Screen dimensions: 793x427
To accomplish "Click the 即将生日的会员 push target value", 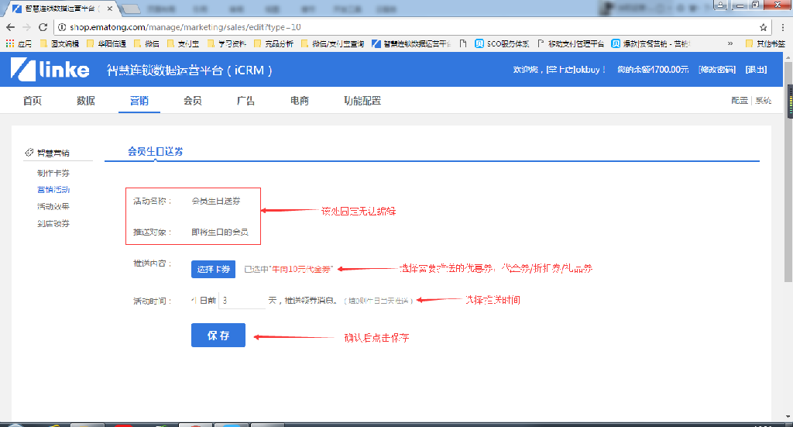I will 219,232.
